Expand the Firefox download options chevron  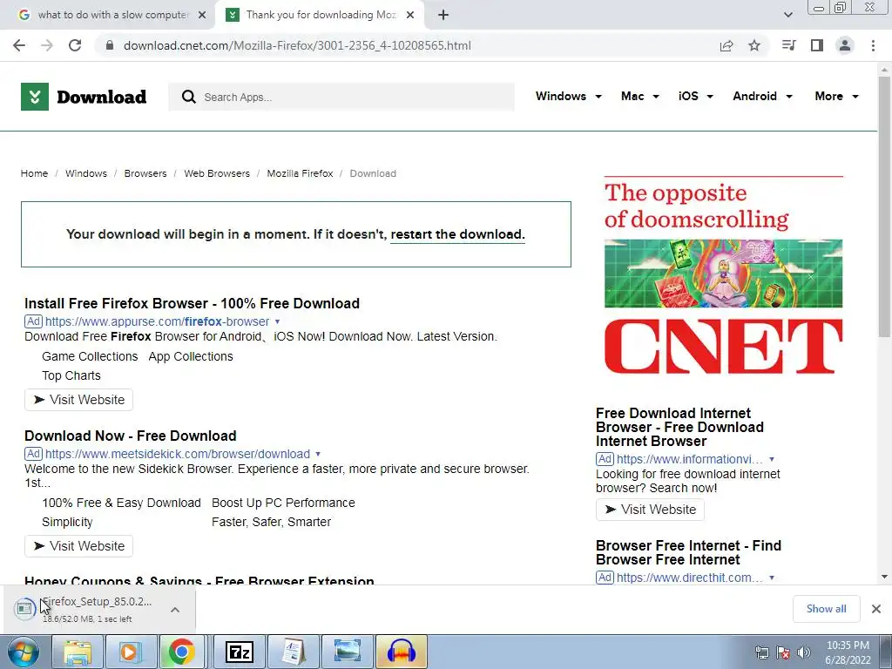click(x=175, y=609)
